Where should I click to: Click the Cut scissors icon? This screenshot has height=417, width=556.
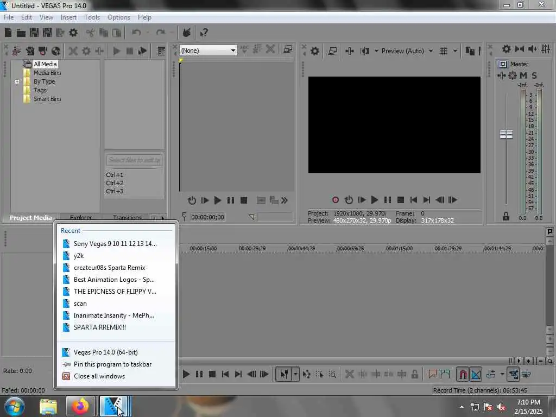[90, 33]
